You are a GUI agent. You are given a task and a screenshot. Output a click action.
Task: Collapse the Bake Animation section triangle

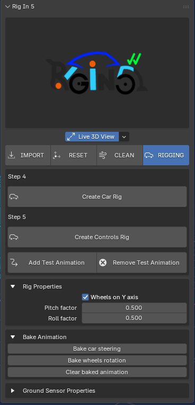coord(13,337)
